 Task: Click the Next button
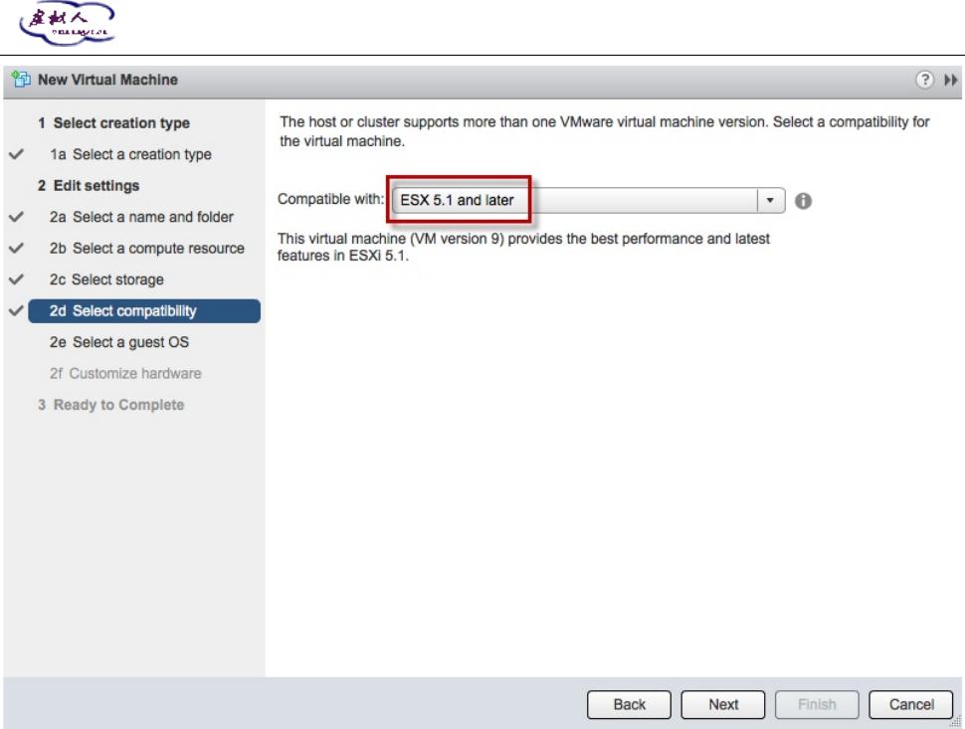point(723,704)
